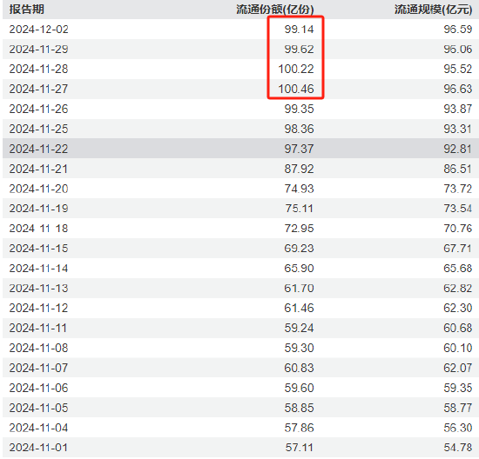Click share value 61.70
Viewport: 479px width, 459px height.
299,289
